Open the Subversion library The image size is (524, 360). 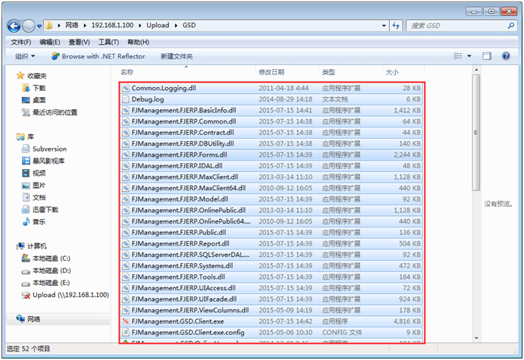44,149
